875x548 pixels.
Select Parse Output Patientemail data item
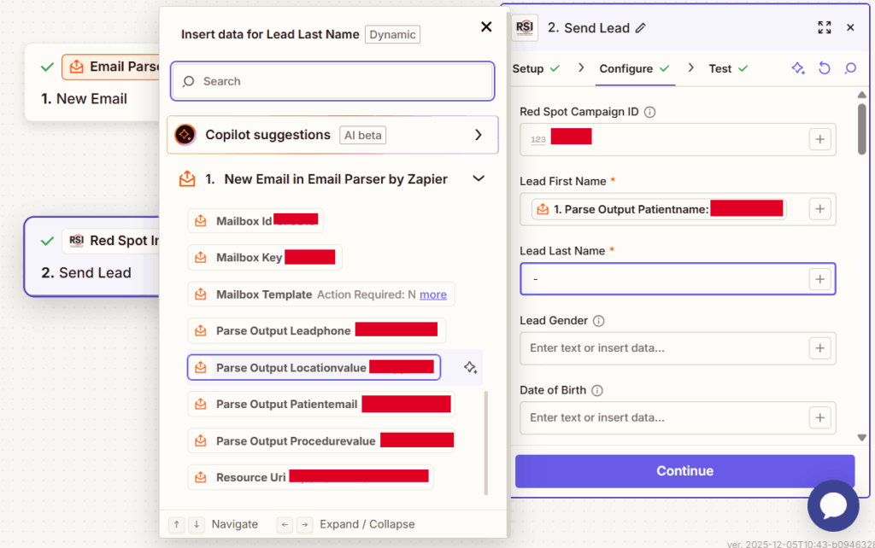286,404
